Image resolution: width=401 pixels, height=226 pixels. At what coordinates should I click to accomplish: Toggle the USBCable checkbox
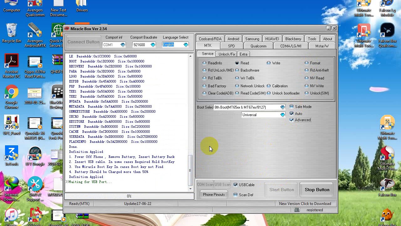[236, 185]
